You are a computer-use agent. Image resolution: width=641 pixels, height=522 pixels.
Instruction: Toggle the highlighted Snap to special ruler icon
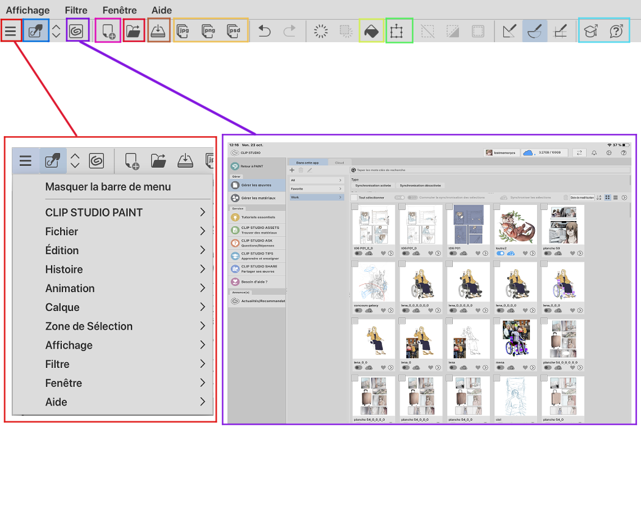pyautogui.click(x=535, y=31)
